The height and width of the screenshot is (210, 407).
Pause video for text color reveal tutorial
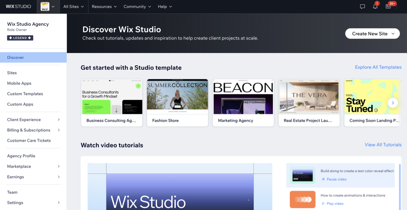(x=334, y=179)
